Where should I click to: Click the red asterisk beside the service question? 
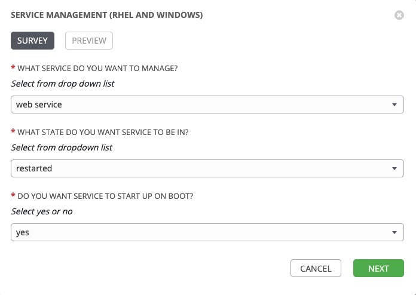(13, 69)
